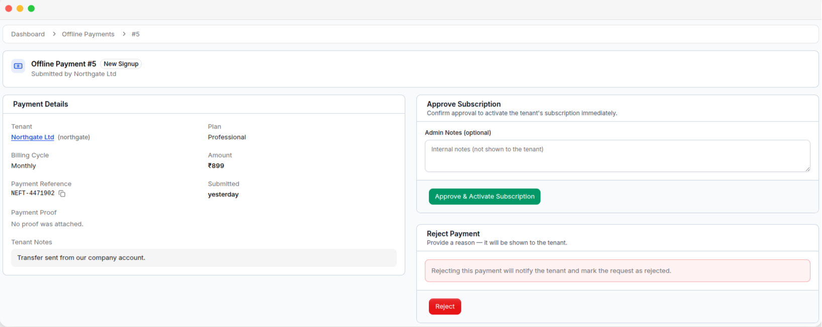Click the chevron after Dashboard breadcrumb

coord(54,34)
